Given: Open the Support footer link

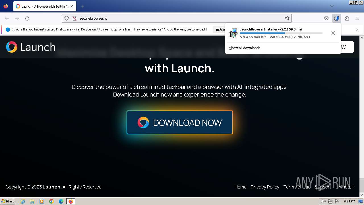Looking at the screenshot, I should click(x=323, y=187).
